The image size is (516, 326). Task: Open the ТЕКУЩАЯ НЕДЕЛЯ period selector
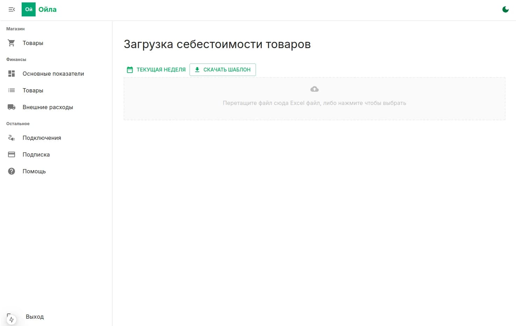tap(156, 69)
